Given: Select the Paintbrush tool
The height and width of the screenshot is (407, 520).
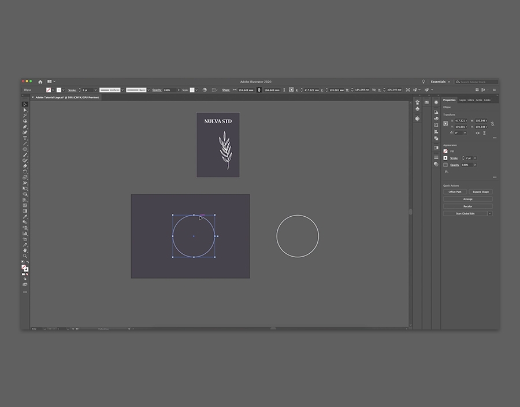Looking at the screenshot, I should click(x=25, y=155).
